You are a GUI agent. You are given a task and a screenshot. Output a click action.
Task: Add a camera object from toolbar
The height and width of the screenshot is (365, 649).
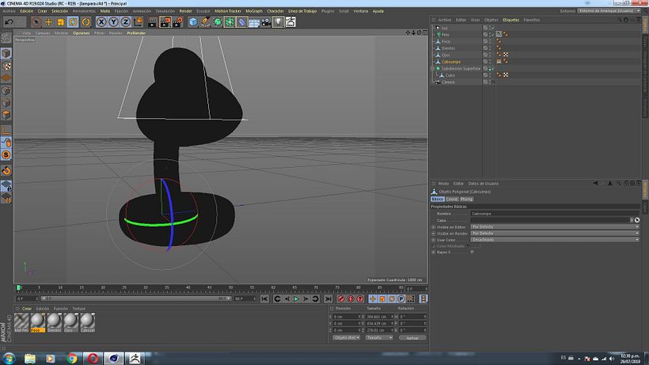[x=266, y=22]
